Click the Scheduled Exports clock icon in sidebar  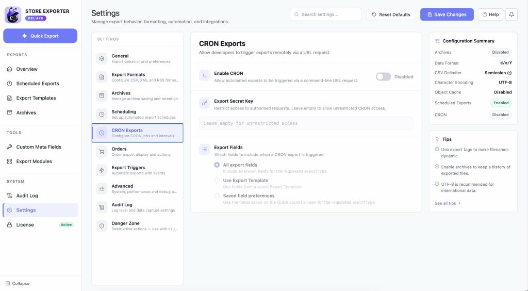coord(9,84)
